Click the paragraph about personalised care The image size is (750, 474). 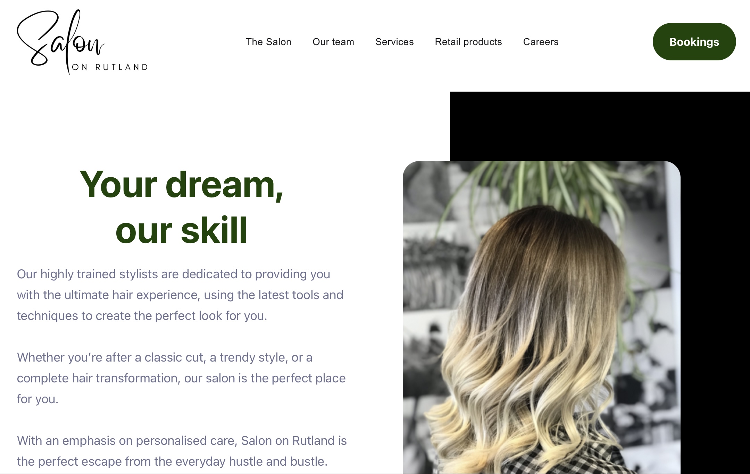click(182, 451)
